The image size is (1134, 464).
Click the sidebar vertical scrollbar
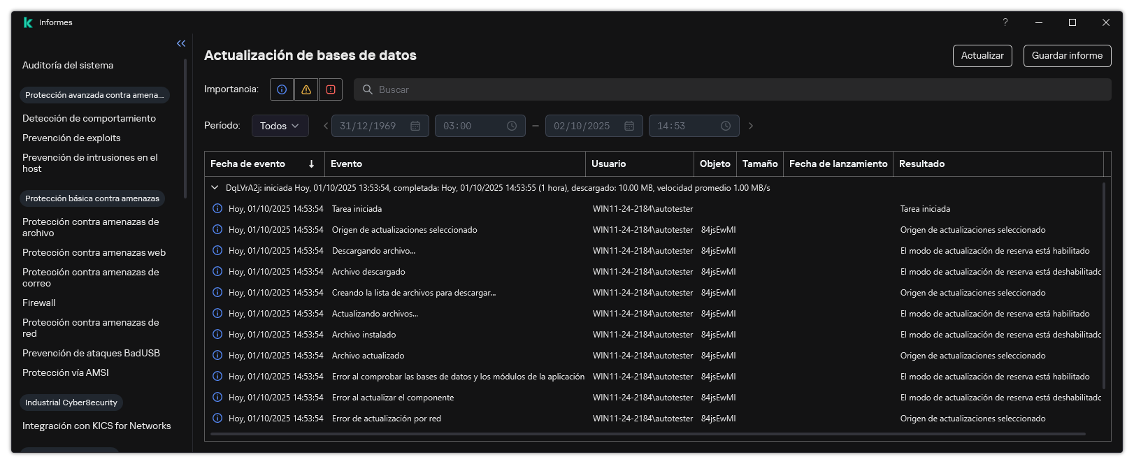pyautogui.click(x=185, y=129)
